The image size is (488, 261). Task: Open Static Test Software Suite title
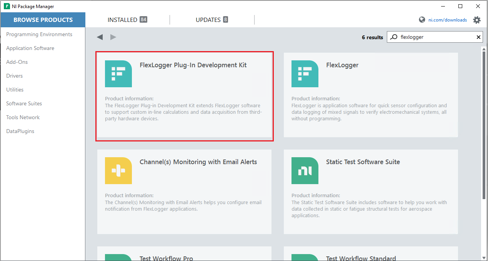click(x=363, y=162)
